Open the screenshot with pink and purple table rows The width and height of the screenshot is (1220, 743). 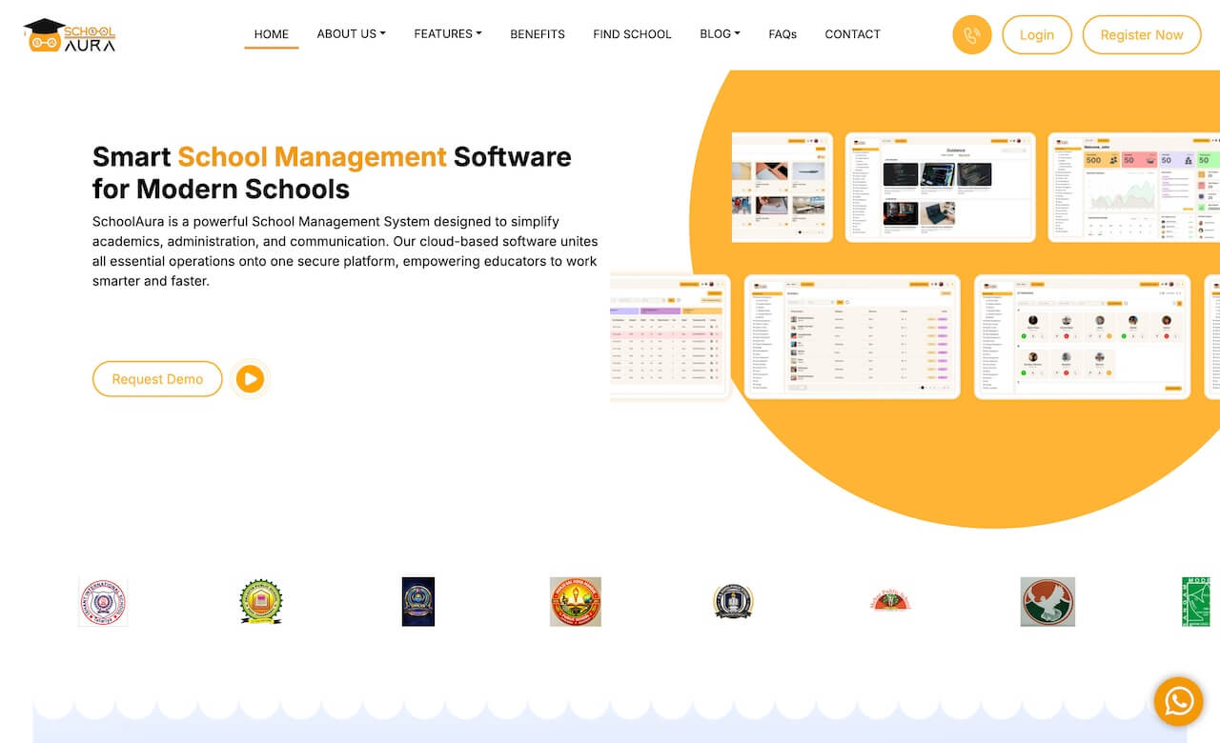coord(670,336)
